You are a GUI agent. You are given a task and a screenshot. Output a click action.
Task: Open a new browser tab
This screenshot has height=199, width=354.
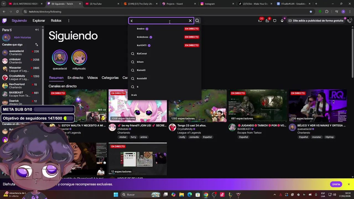(x=316, y=4)
